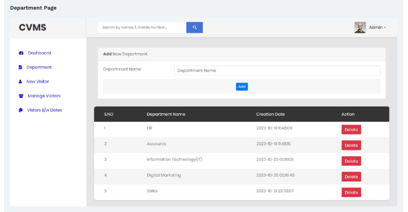Click date 2023-10-20 00:11:08
This screenshot has width=408, height=212.
click(x=275, y=159)
